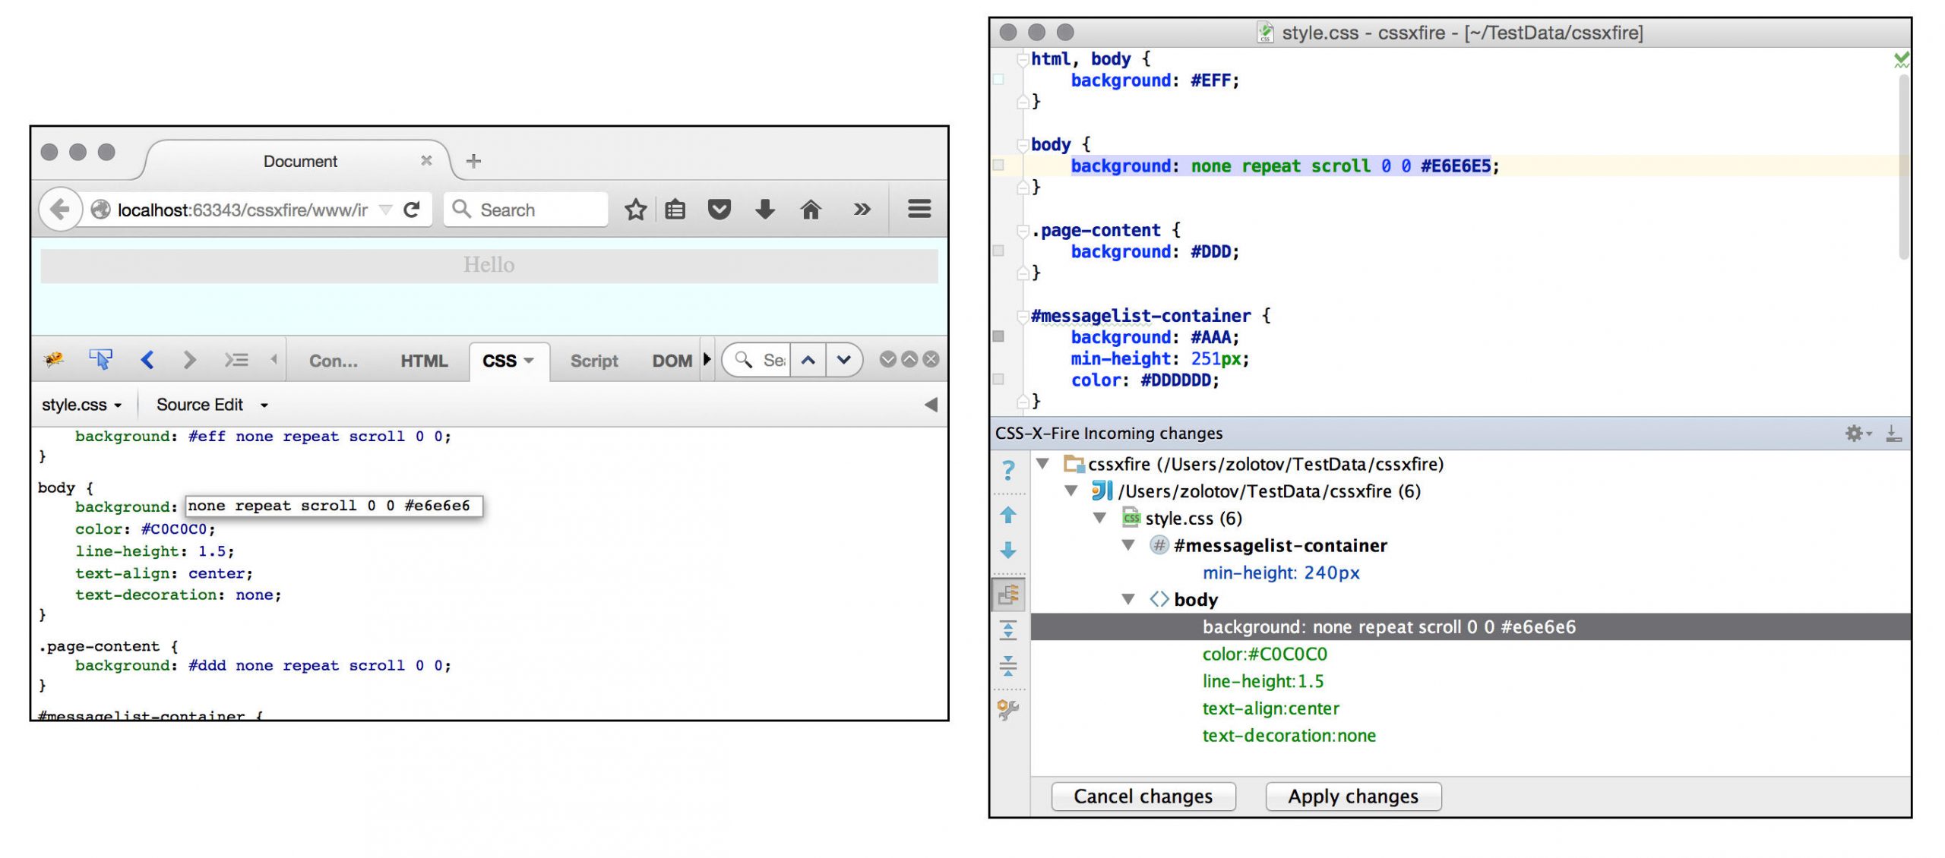1945x858 pixels.
Task: Go back in Firebug panel history
Action: (147, 360)
